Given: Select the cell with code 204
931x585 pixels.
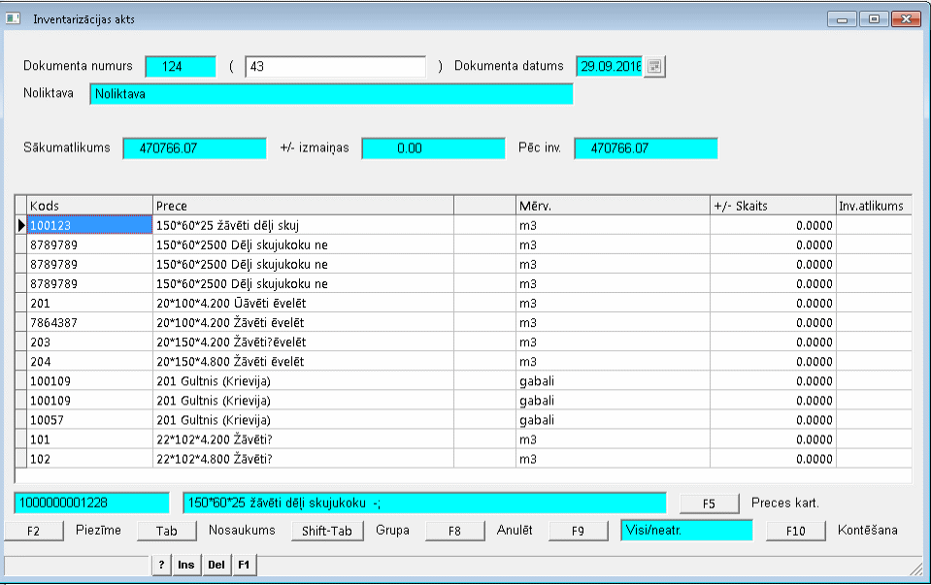Looking at the screenshot, I should pyautogui.click(x=89, y=362).
